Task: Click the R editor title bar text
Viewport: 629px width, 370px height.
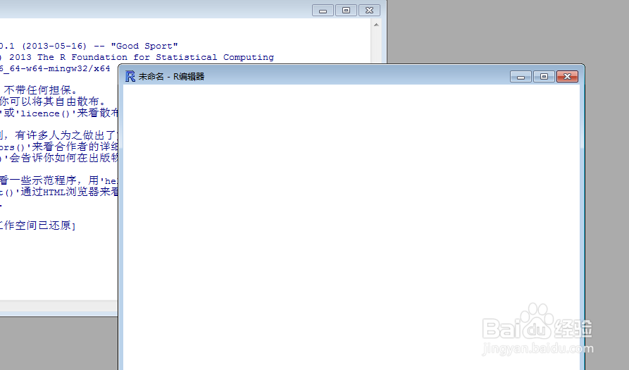Action: [171, 76]
